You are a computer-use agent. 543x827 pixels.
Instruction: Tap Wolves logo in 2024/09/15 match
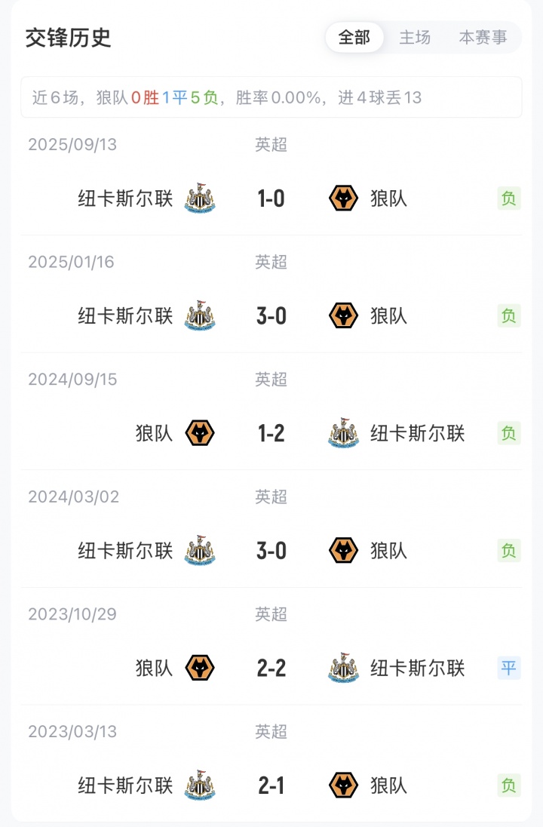[200, 433]
